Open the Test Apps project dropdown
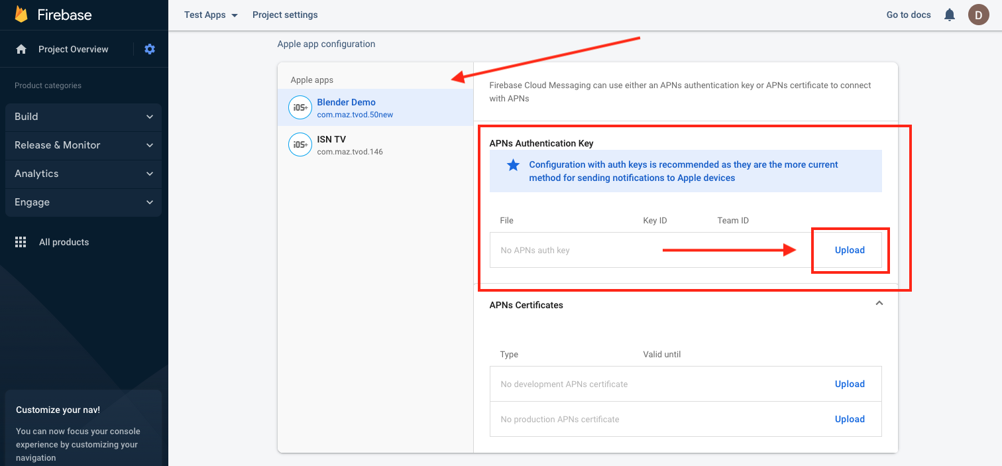This screenshot has width=1002, height=466. (x=211, y=15)
